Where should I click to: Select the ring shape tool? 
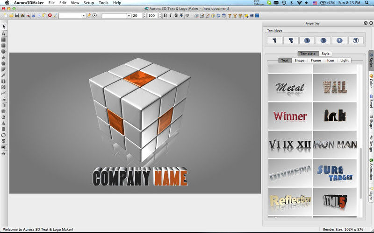[x=4, y=135]
